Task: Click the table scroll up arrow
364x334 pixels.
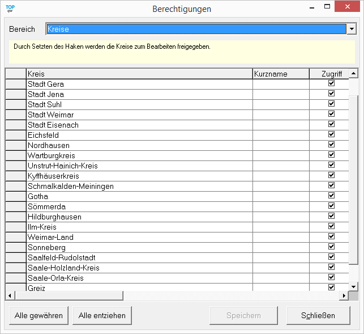Action: [x=353, y=73]
